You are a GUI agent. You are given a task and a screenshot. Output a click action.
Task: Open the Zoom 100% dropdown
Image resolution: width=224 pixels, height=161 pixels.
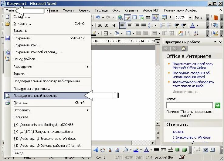190,18
